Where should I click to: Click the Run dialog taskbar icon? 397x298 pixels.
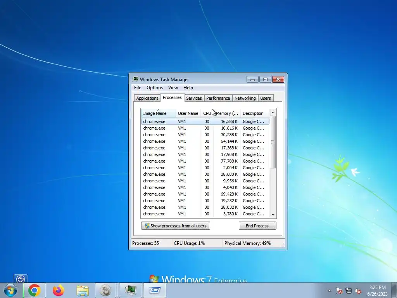click(154, 290)
